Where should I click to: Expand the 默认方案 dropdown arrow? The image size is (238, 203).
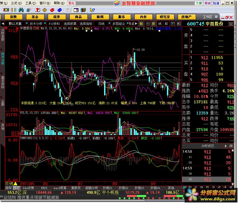point(27,24)
